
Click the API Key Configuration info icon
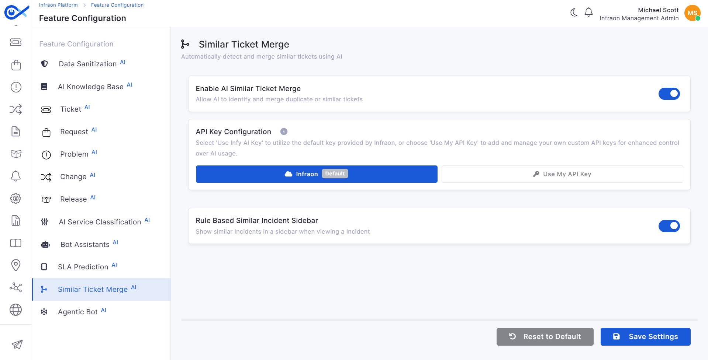point(284,132)
